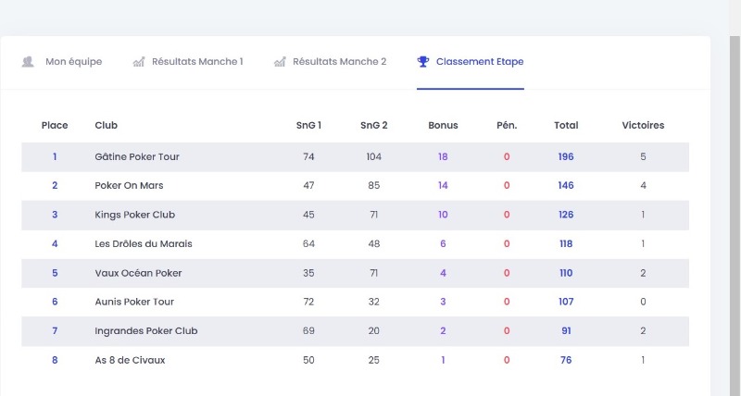Click the Total column header

point(566,125)
